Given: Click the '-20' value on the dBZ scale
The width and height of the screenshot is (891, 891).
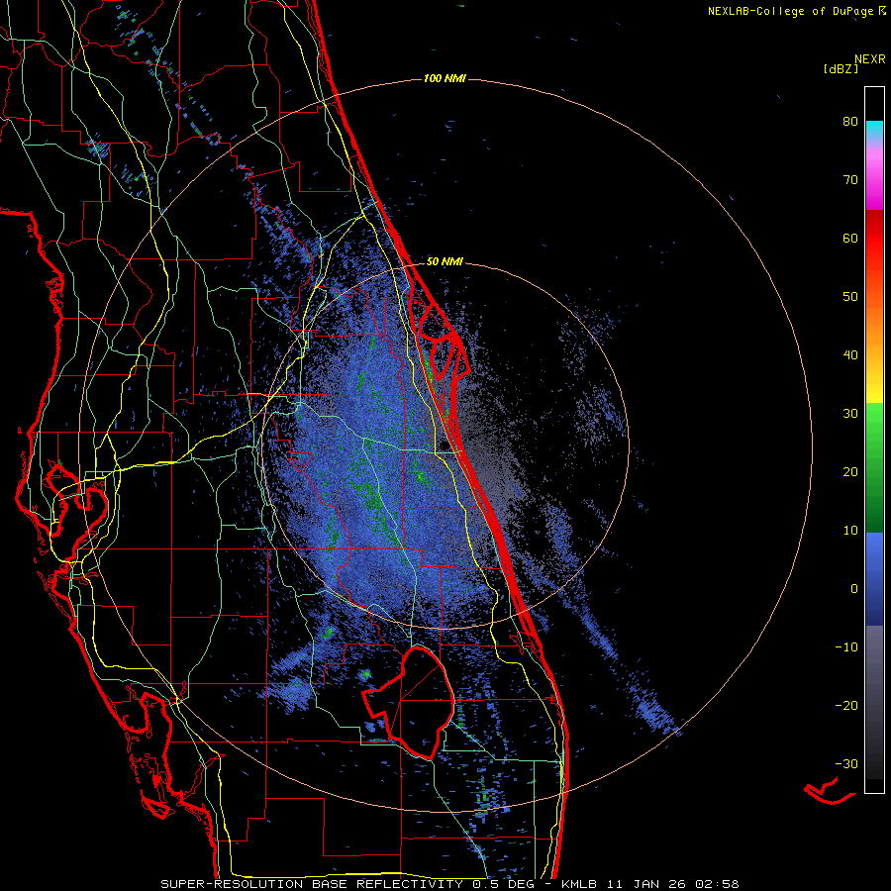Looking at the screenshot, I should [x=846, y=705].
